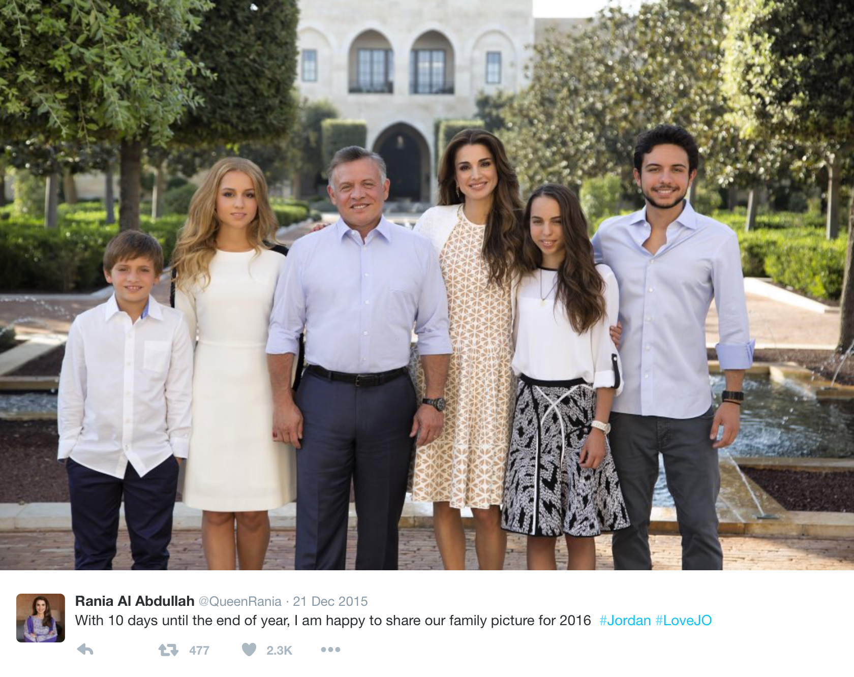Open the tweet author's profile avatar
The image size is (854, 677).
click(x=41, y=618)
